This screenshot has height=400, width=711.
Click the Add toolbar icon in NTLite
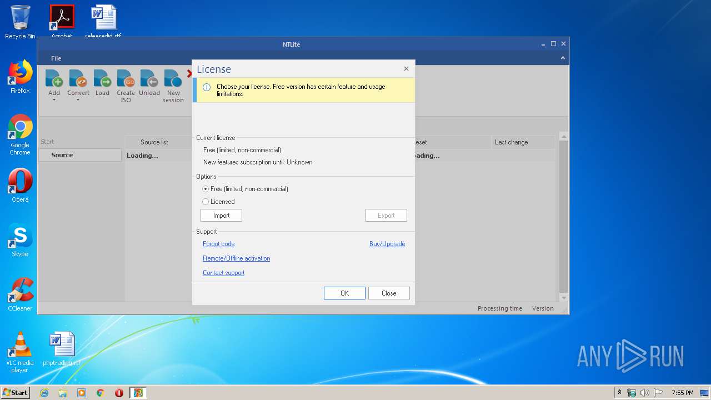54,82
